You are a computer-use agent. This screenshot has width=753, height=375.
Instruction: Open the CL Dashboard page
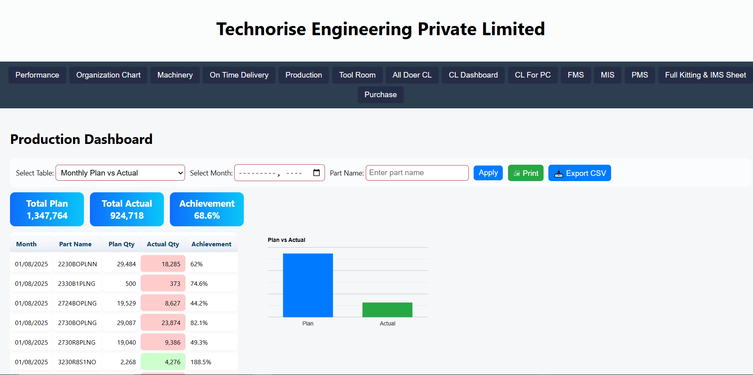click(x=473, y=75)
